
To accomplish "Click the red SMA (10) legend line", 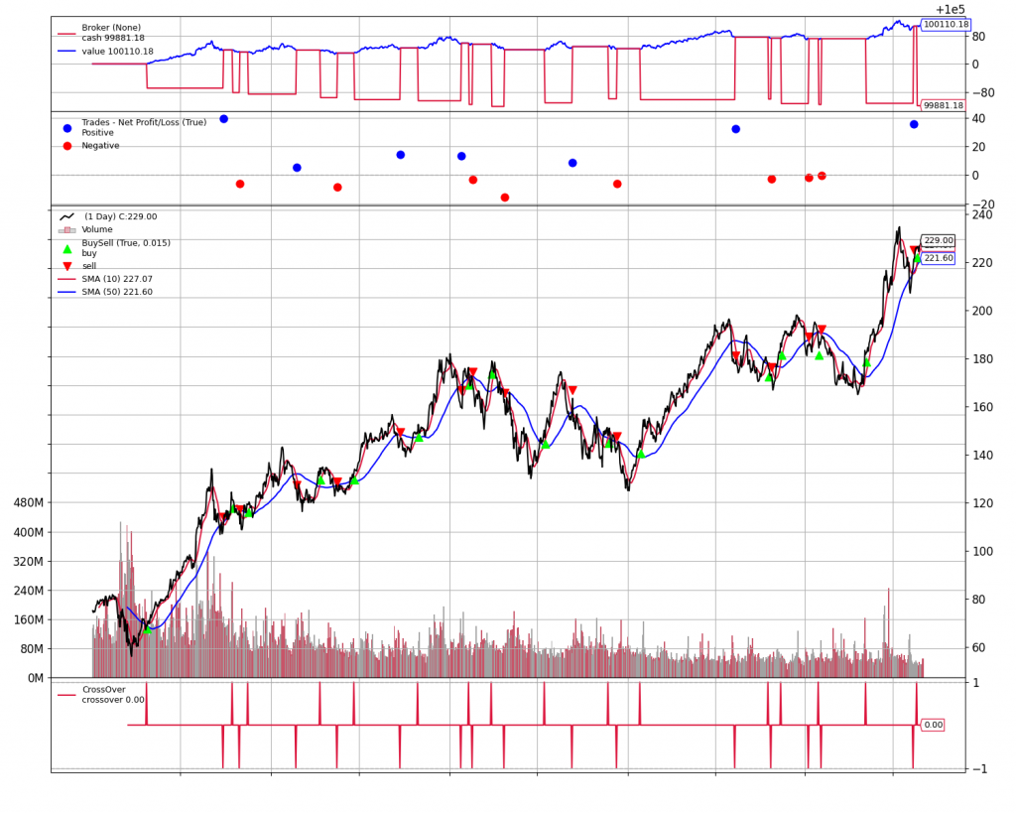I will (x=67, y=279).
